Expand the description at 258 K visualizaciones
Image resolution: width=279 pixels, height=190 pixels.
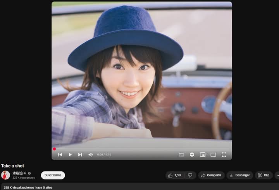click(x=28, y=187)
